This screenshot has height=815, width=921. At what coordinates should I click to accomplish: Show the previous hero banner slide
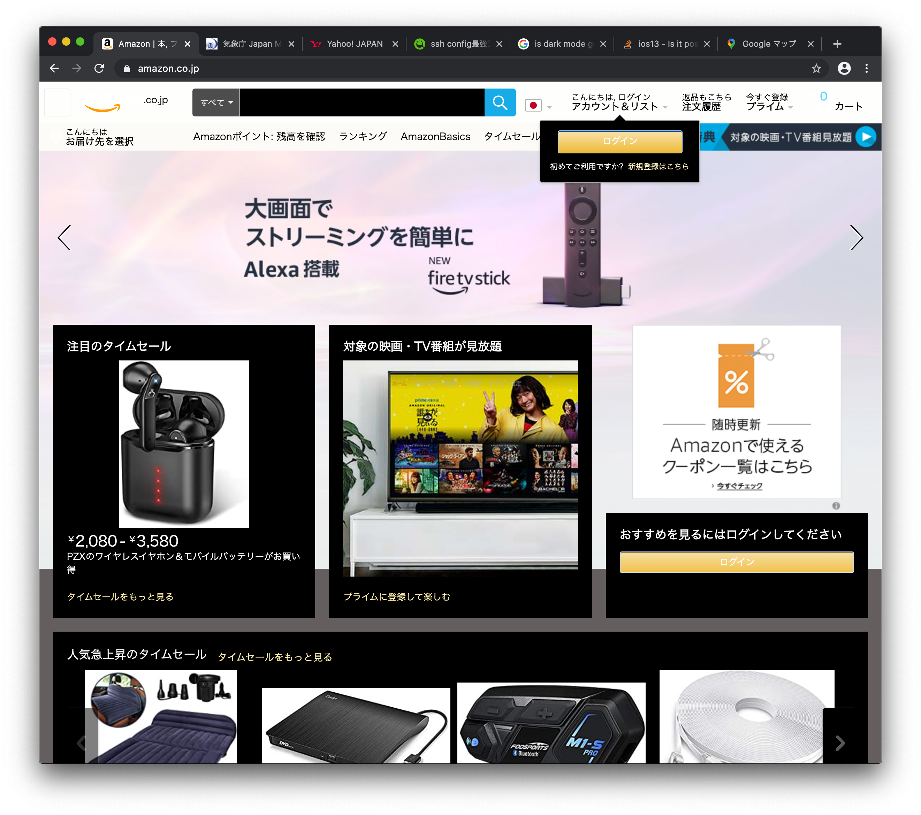point(64,237)
